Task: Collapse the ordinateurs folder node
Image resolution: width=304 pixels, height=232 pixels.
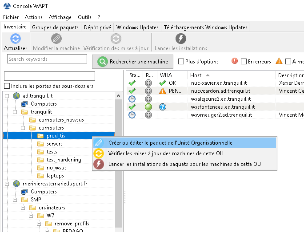Action: click(23, 208)
